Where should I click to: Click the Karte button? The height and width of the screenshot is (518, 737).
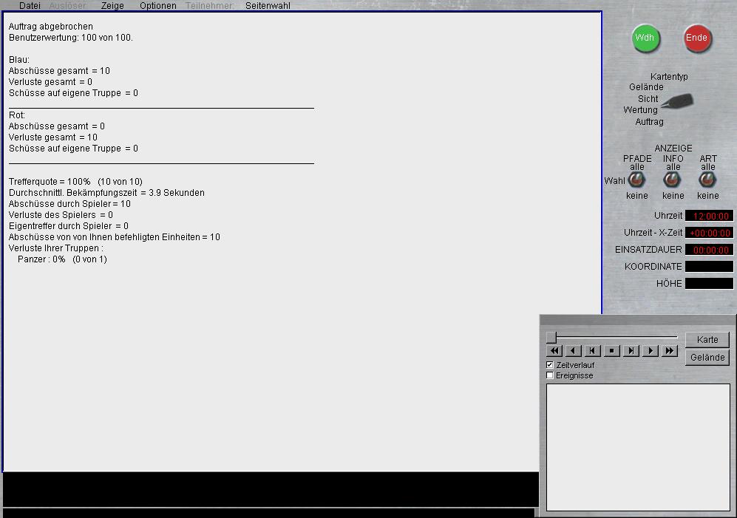tap(707, 340)
